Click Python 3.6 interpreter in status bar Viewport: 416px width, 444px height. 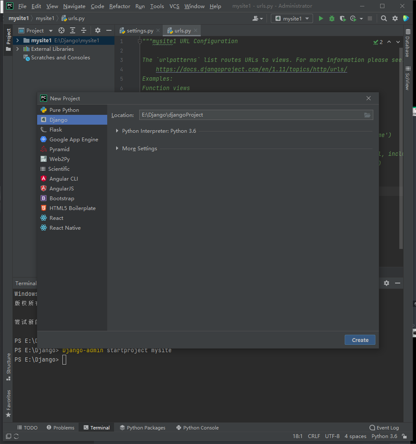[384, 436]
